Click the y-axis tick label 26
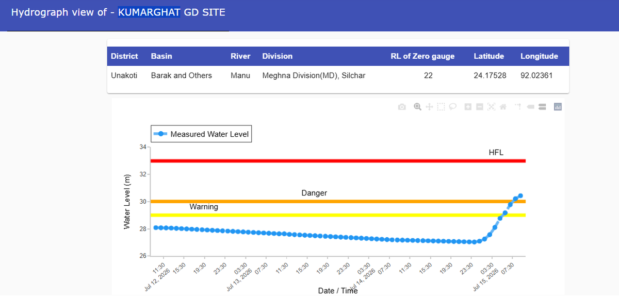 pyautogui.click(x=142, y=256)
